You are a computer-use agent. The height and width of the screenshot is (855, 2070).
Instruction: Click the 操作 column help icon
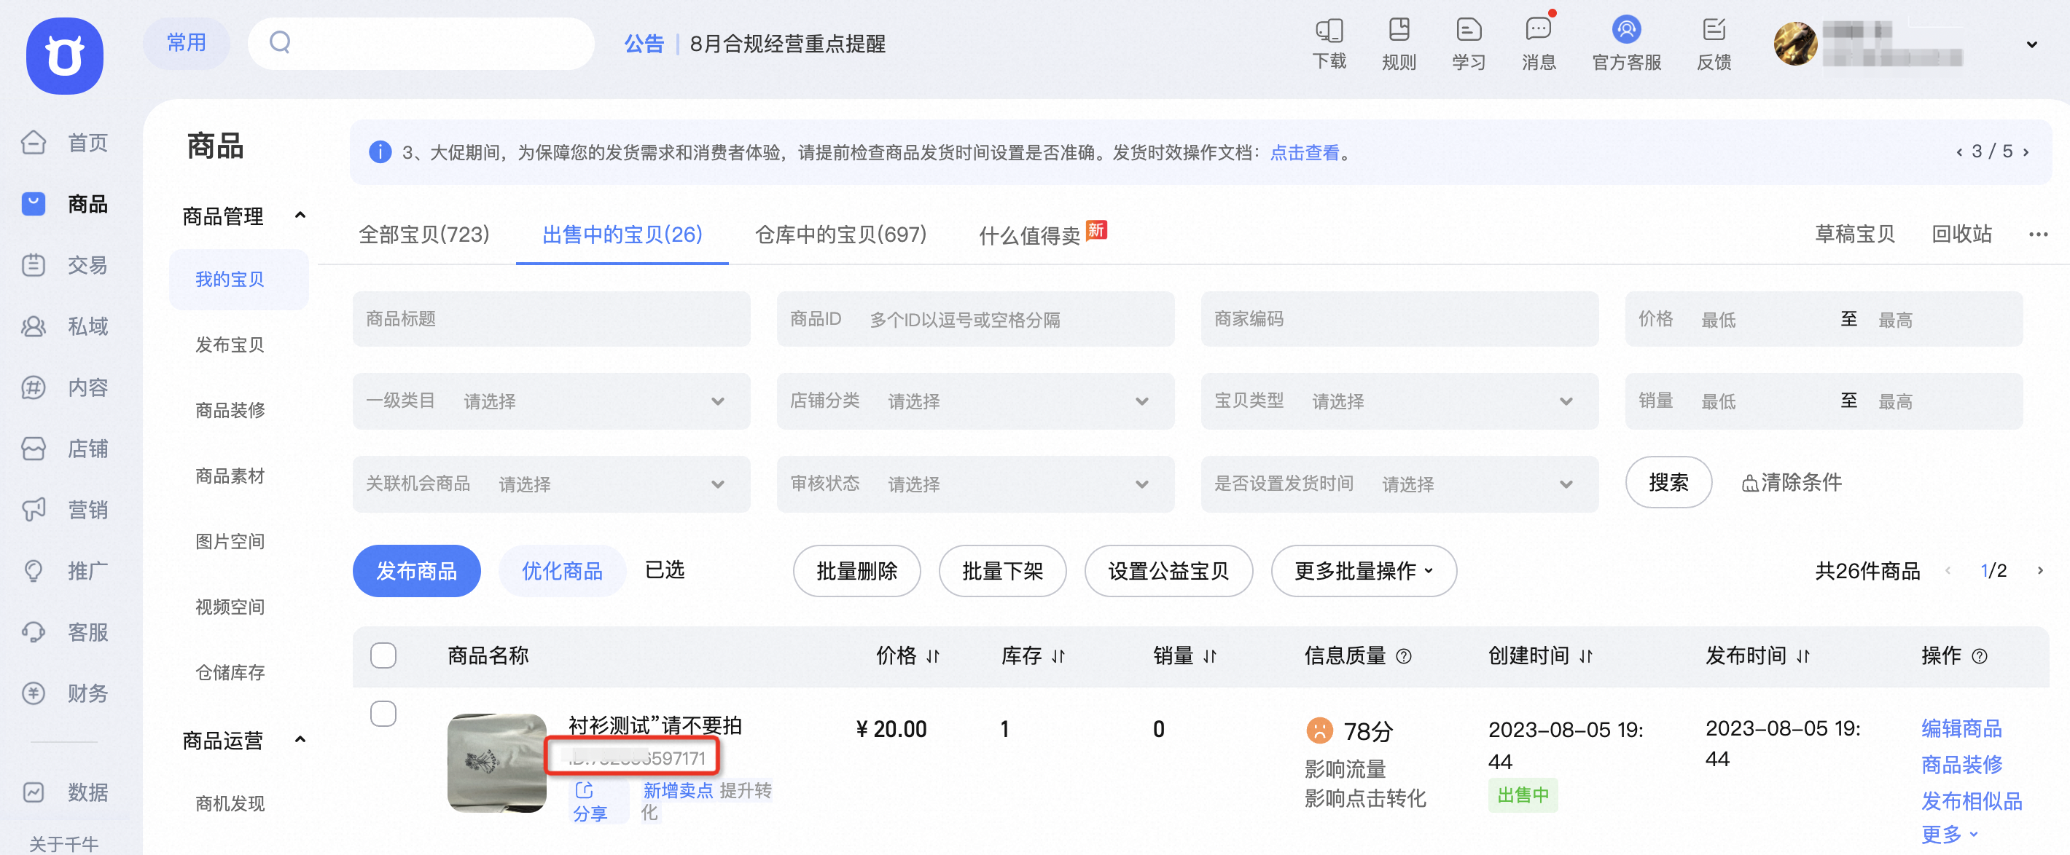click(x=1980, y=657)
